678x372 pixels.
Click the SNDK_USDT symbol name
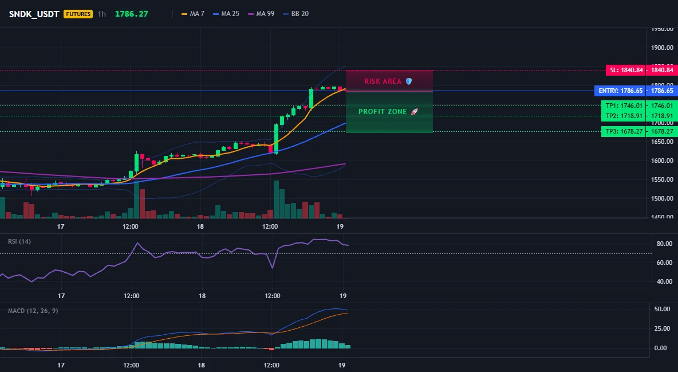(x=34, y=14)
